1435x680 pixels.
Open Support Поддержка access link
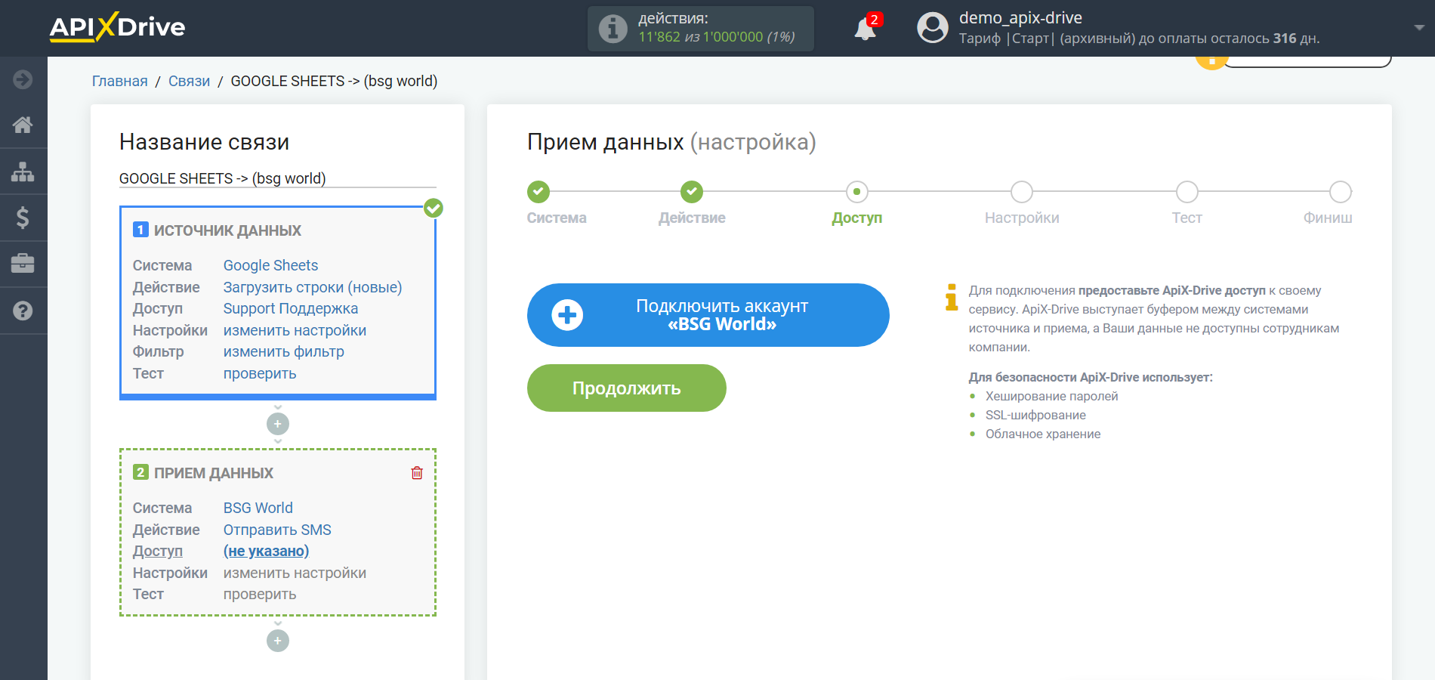tap(291, 308)
